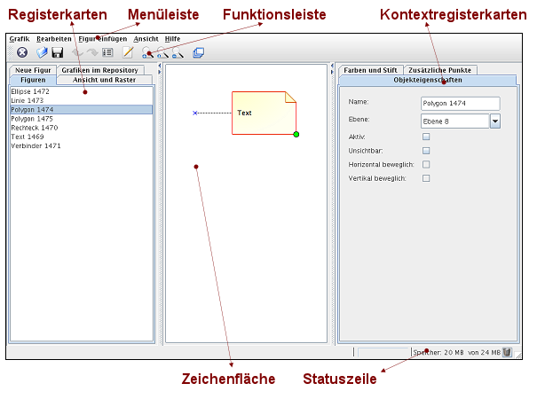Viewport: 537px width, 399px height.
Task: Zoom in with the plus magnifier icon
Action: 147,52
